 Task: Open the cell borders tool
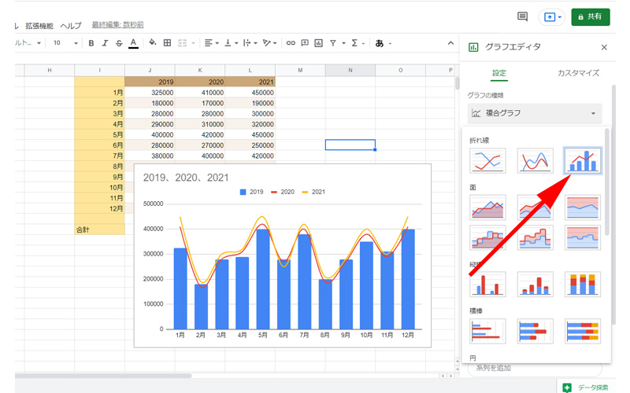(167, 43)
